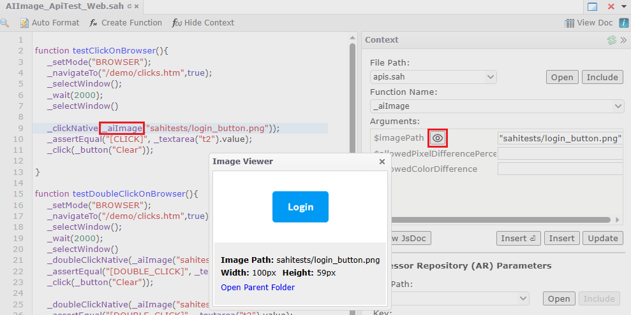631x315 pixels.
Task: Click the blue info icon at top right
Action: tap(623, 23)
